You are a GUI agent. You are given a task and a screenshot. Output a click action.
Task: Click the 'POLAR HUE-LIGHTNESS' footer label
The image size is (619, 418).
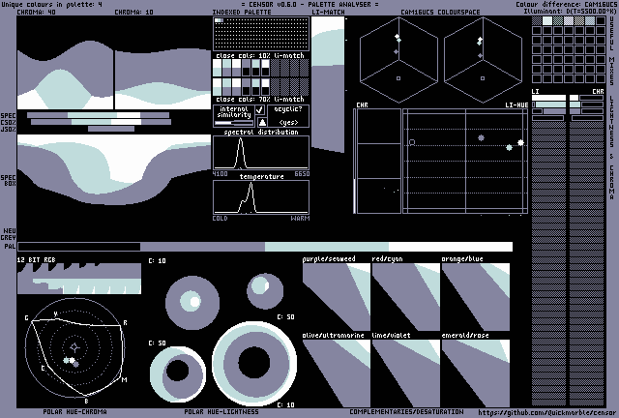point(221,411)
